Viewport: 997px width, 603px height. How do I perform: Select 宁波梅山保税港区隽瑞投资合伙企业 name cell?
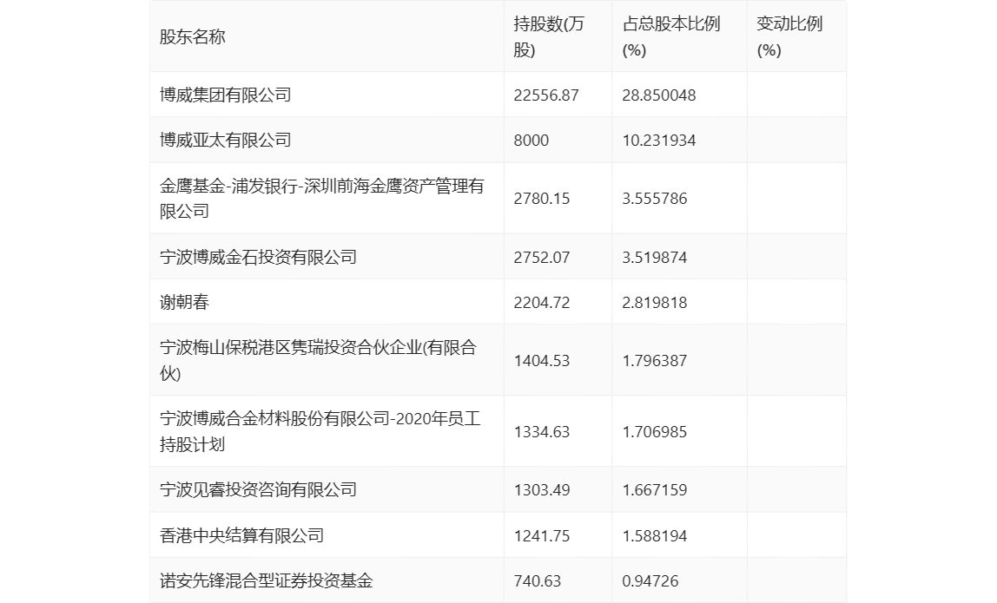pos(318,360)
